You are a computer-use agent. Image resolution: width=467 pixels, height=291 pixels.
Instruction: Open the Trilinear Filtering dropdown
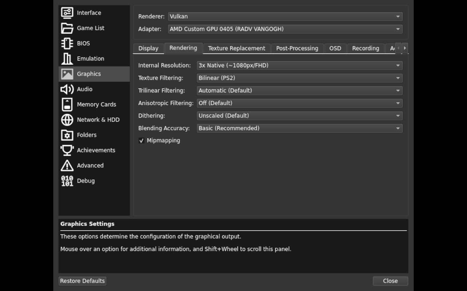point(300,91)
